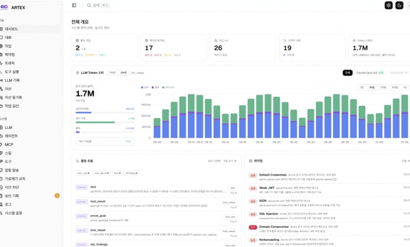The image size is (410, 247).
Task: Open LLM 기록 in the sidebar
Action: (30, 80)
